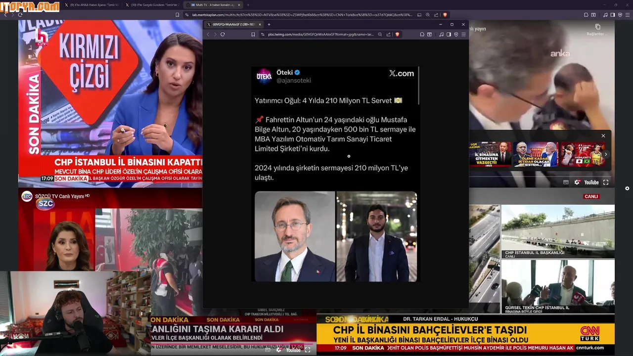Toggle subtitles on the ANKA YouTube player
Image resolution: width=633 pixels, height=356 pixels.
tap(566, 182)
